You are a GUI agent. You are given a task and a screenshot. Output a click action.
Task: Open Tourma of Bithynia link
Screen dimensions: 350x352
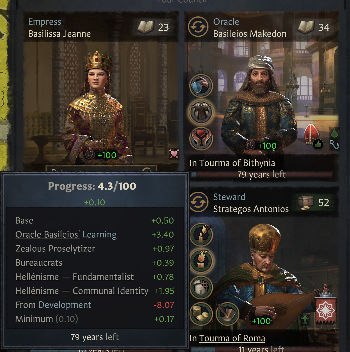click(237, 163)
